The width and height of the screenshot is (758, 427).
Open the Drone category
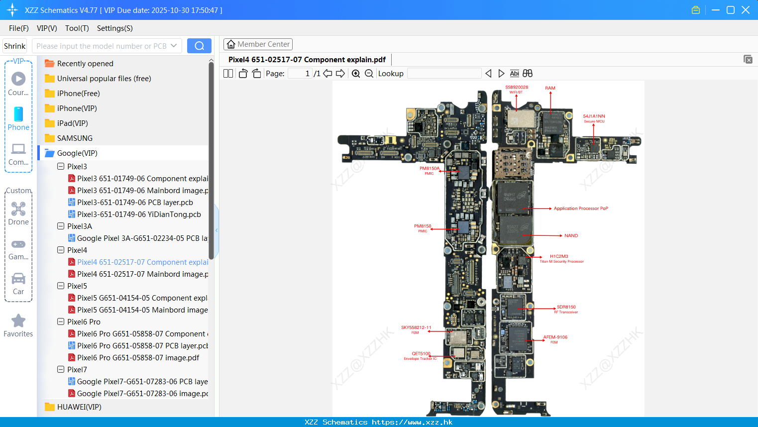coord(18,213)
